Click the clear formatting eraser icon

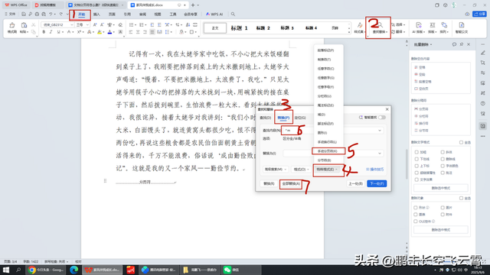click(x=120, y=24)
